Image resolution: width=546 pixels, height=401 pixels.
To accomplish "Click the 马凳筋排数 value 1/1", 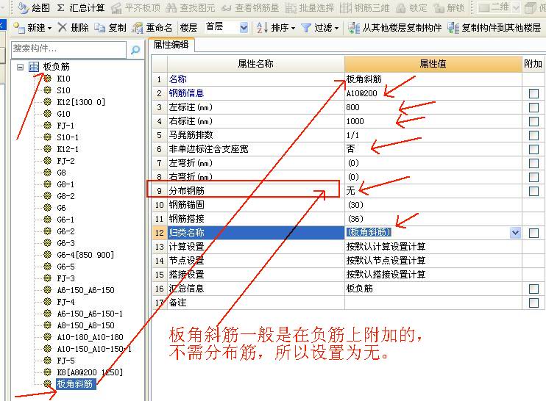I will 352,135.
